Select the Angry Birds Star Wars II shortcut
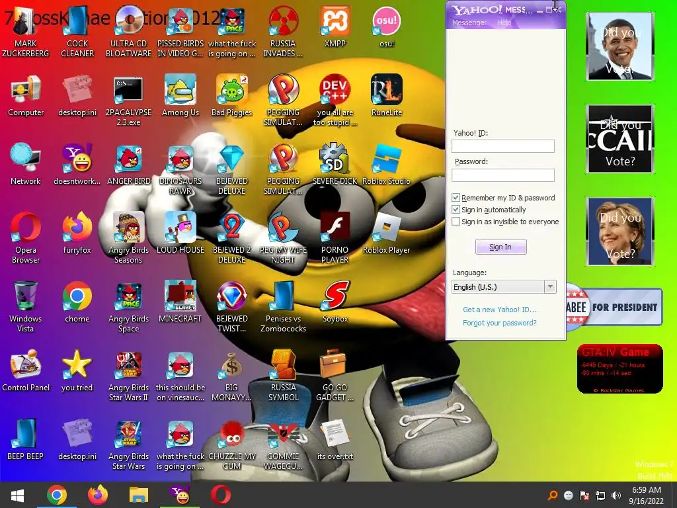 click(x=129, y=376)
